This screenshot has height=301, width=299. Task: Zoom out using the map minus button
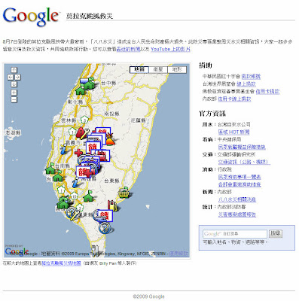14,99
